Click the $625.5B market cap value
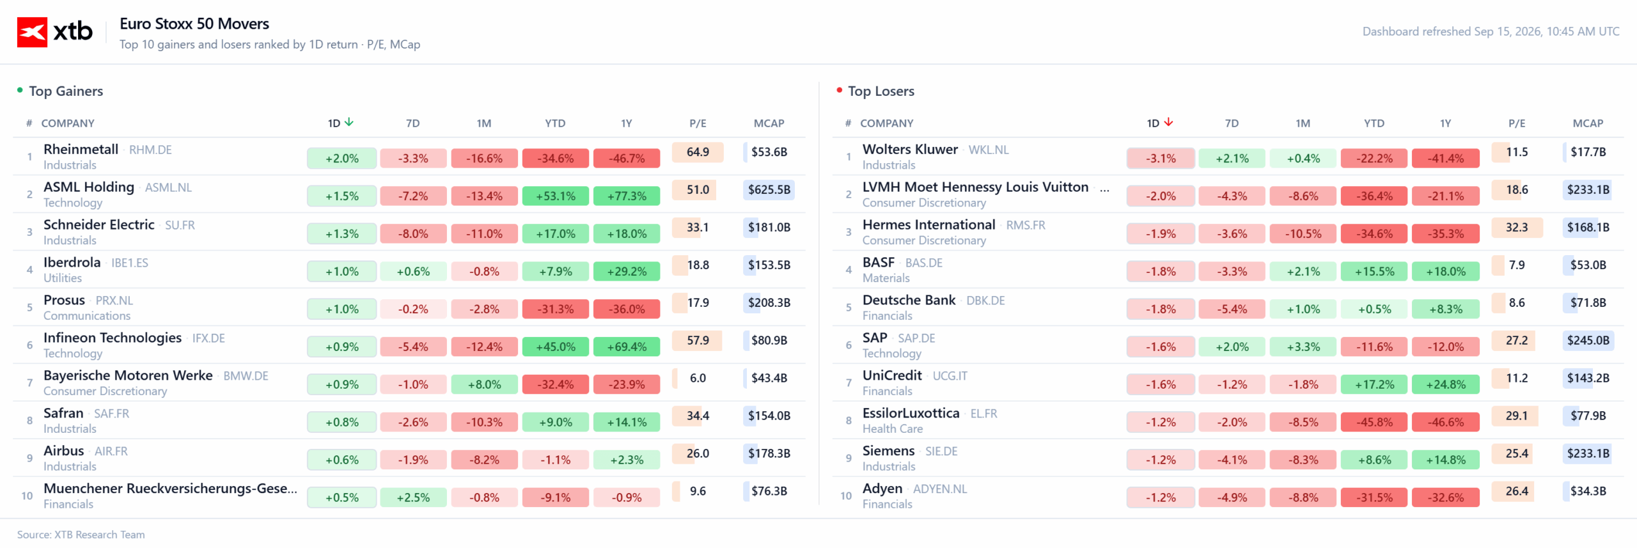Viewport: 1637px width, 548px height. click(769, 190)
